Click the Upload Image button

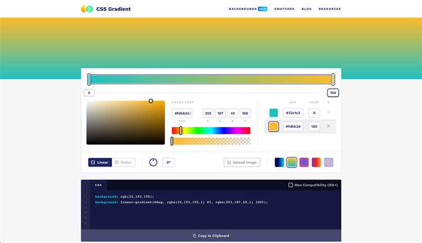[x=242, y=162]
